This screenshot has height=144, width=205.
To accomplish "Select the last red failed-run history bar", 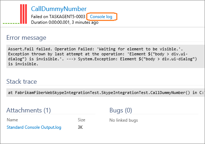I will click(26, 14).
